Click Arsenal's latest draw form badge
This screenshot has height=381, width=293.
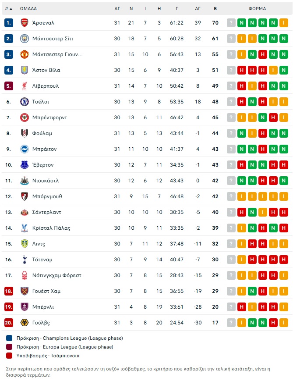(x=284, y=23)
